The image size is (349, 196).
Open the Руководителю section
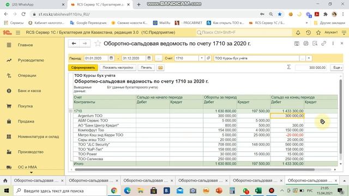point(31,60)
